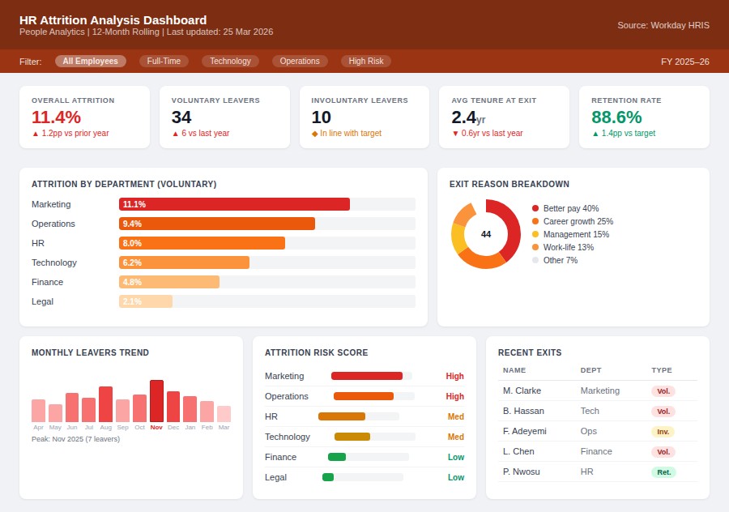
Task: Open the Overall Attrition 11.4% card
Action: point(84,117)
